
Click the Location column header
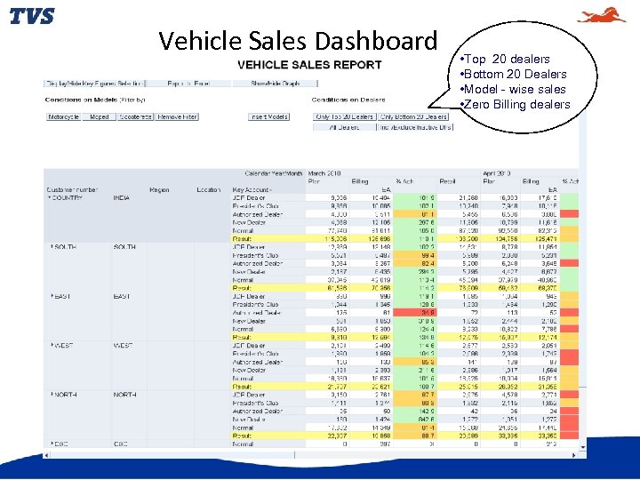(x=209, y=190)
